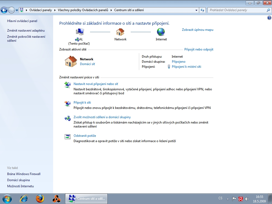This screenshot has height=204, width=272.
Task: Click the Druh přístupu value Internet
Action: (x=177, y=57)
